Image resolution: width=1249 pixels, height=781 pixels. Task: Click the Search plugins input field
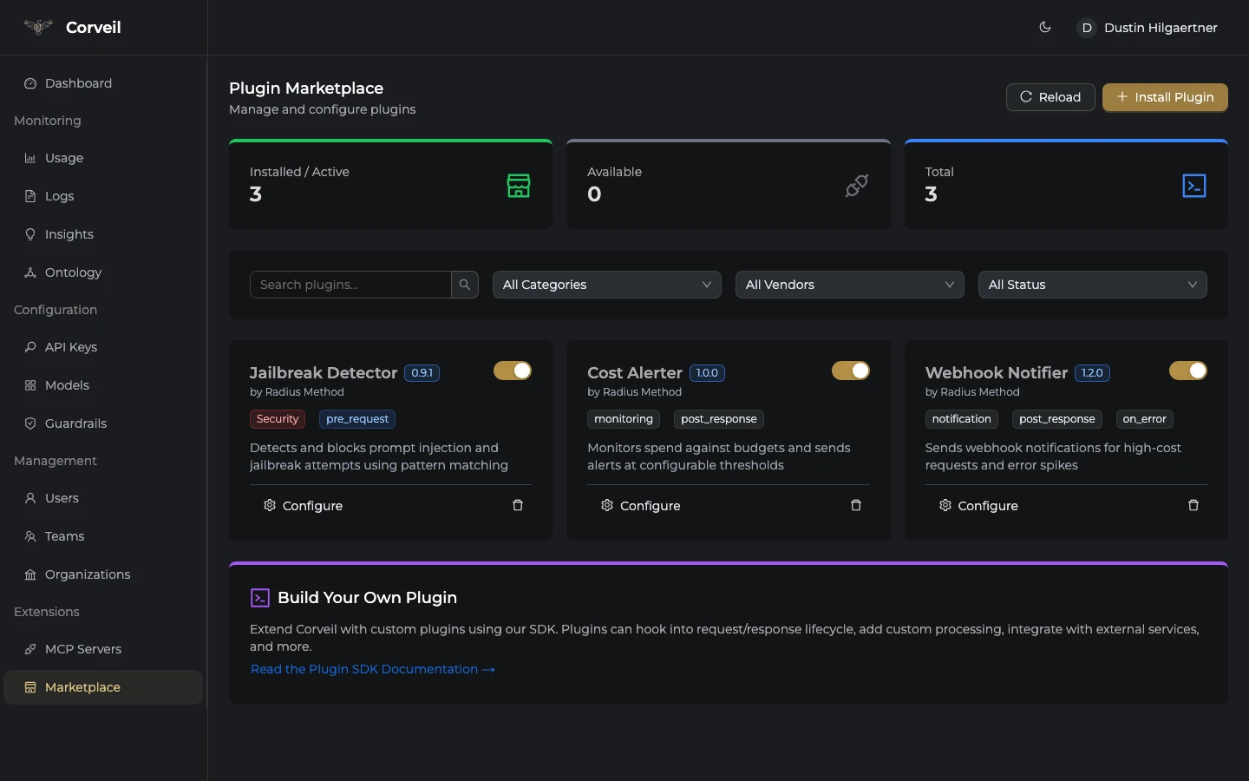[350, 285]
